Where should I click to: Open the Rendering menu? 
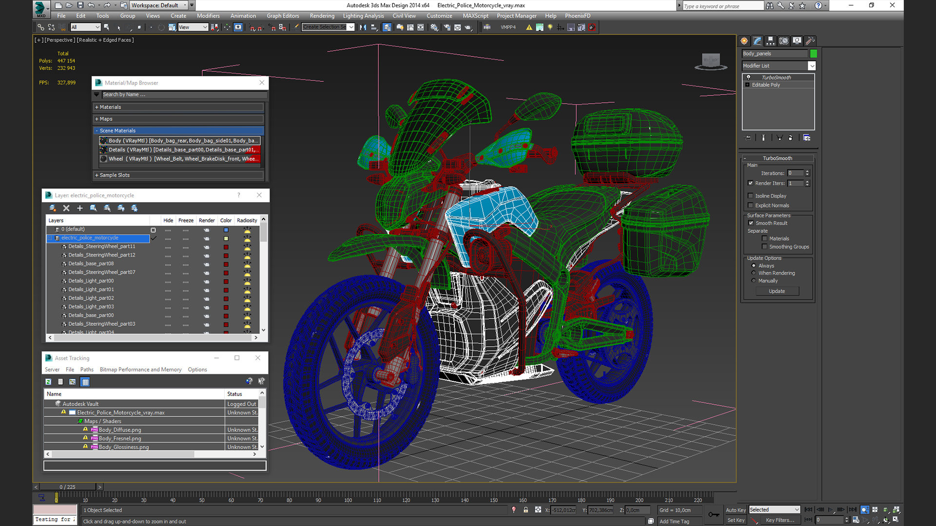click(322, 16)
